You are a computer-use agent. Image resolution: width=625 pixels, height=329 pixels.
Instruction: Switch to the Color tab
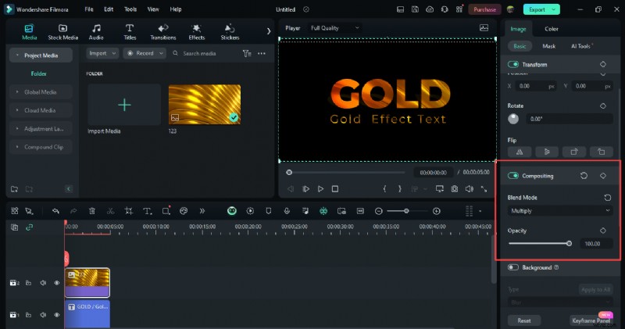click(x=552, y=29)
